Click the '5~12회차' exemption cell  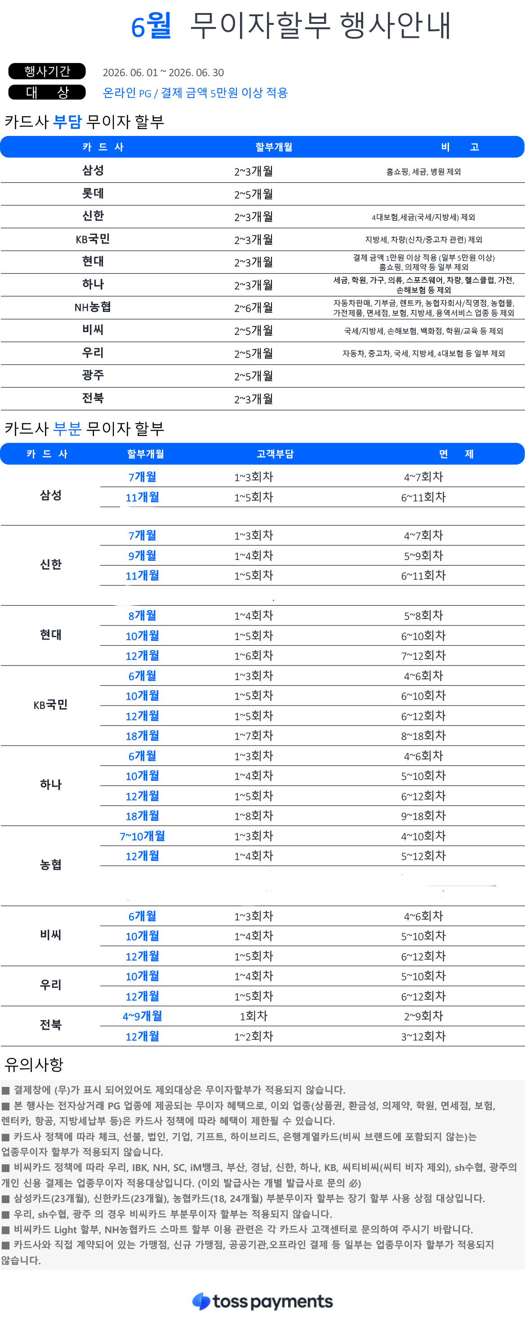pos(424,856)
